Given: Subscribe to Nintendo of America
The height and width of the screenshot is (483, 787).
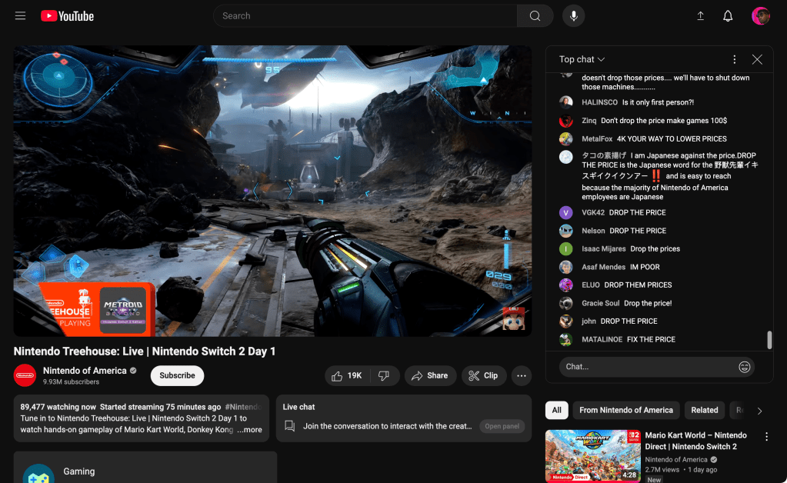Looking at the screenshot, I should point(177,375).
